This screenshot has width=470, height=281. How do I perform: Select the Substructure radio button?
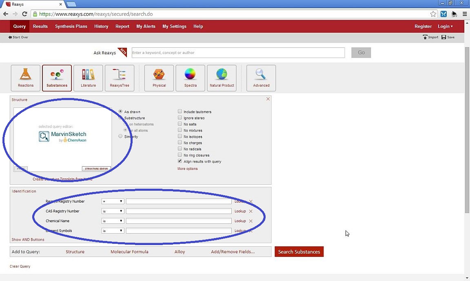(120, 118)
